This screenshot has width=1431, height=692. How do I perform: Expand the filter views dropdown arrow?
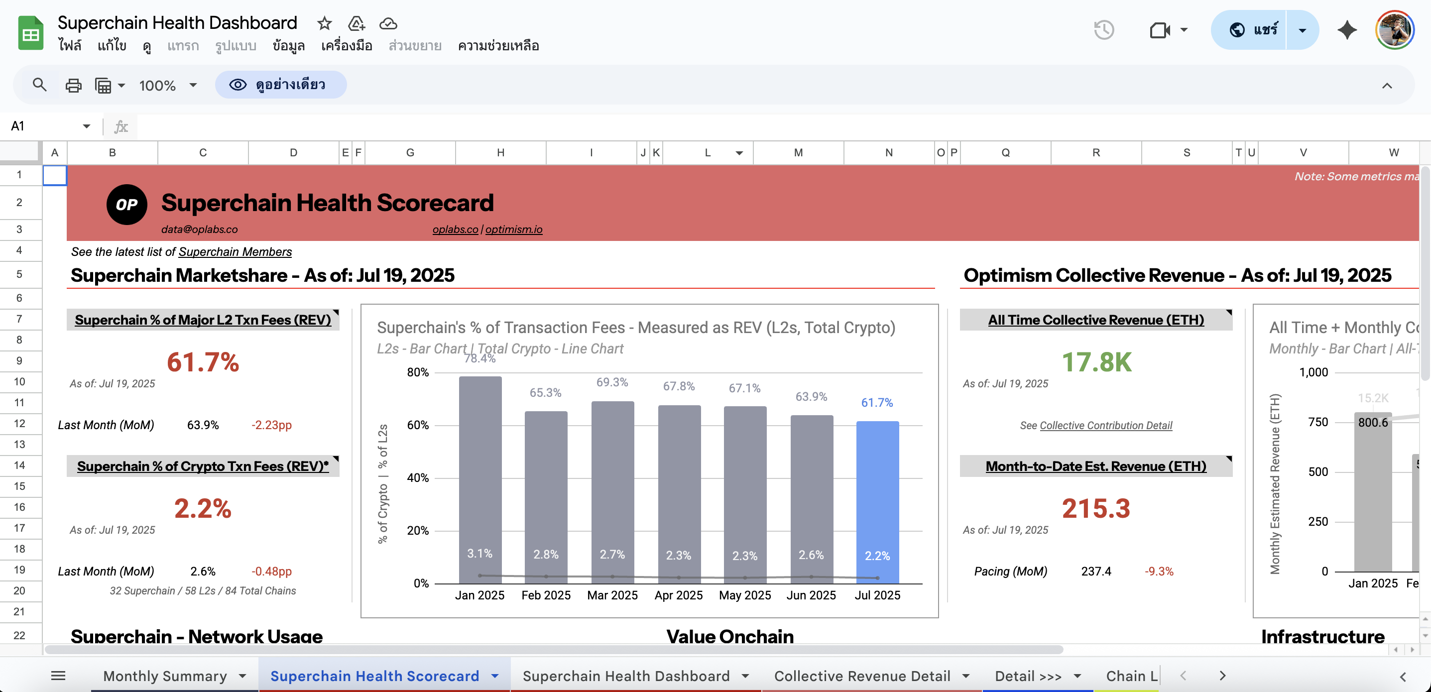click(x=121, y=85)
